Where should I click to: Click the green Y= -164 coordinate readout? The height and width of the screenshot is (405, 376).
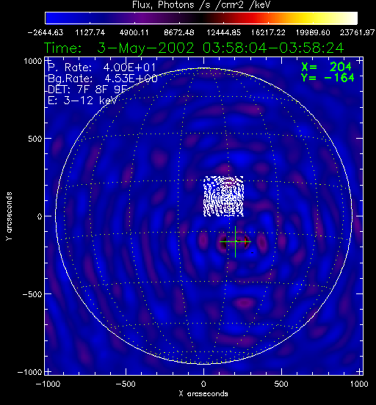pyautogui.click(x=328, y=78)
